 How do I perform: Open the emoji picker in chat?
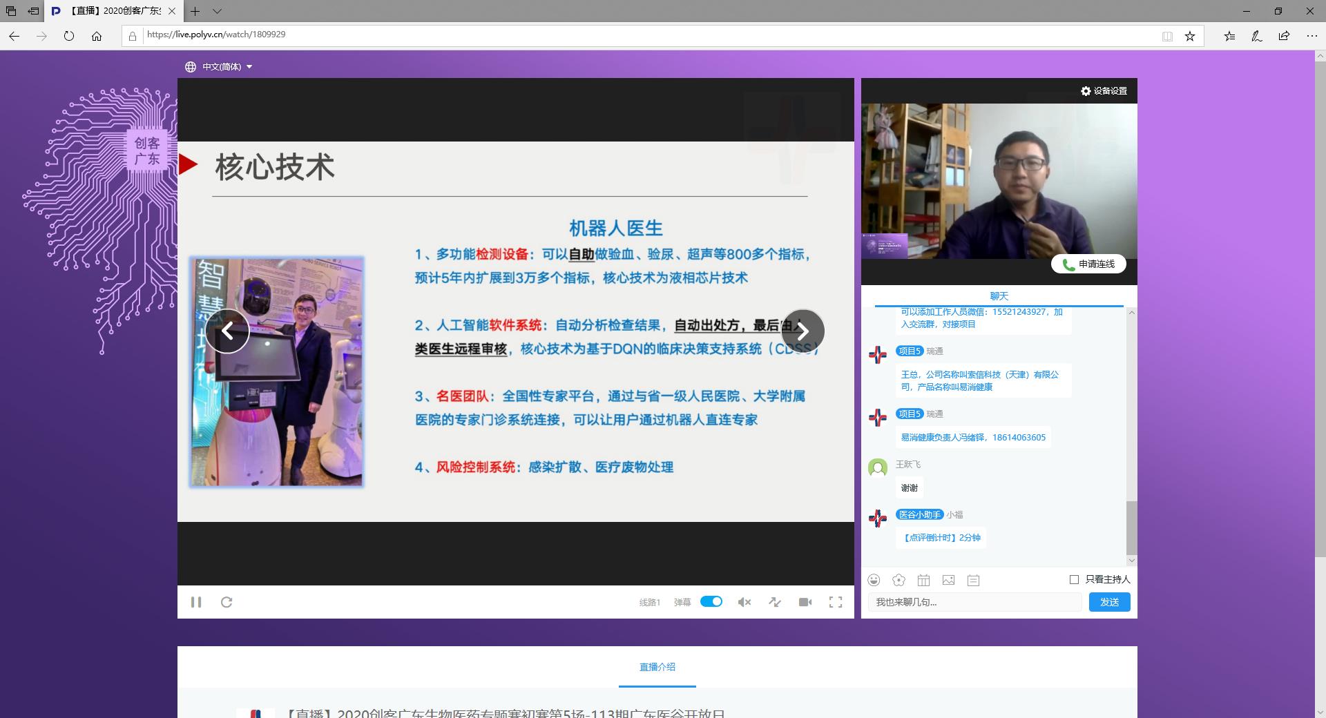(x=874, y=581)
